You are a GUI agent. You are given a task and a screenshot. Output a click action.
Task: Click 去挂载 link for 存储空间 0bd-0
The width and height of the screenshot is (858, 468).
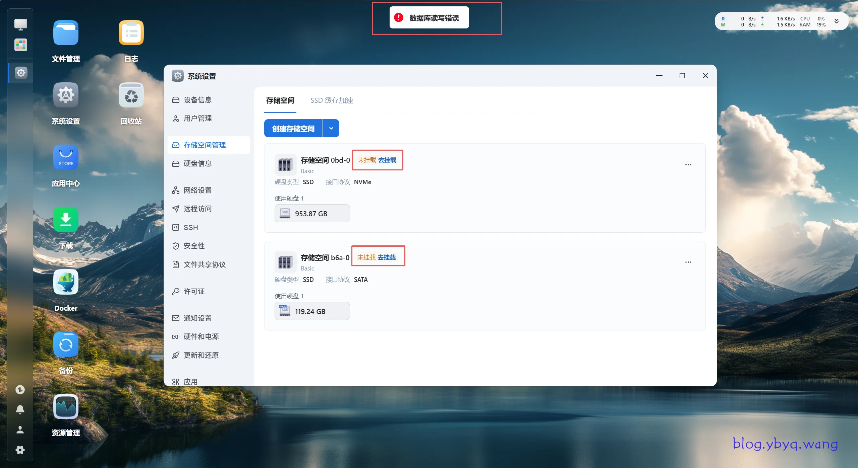(387, 160)
